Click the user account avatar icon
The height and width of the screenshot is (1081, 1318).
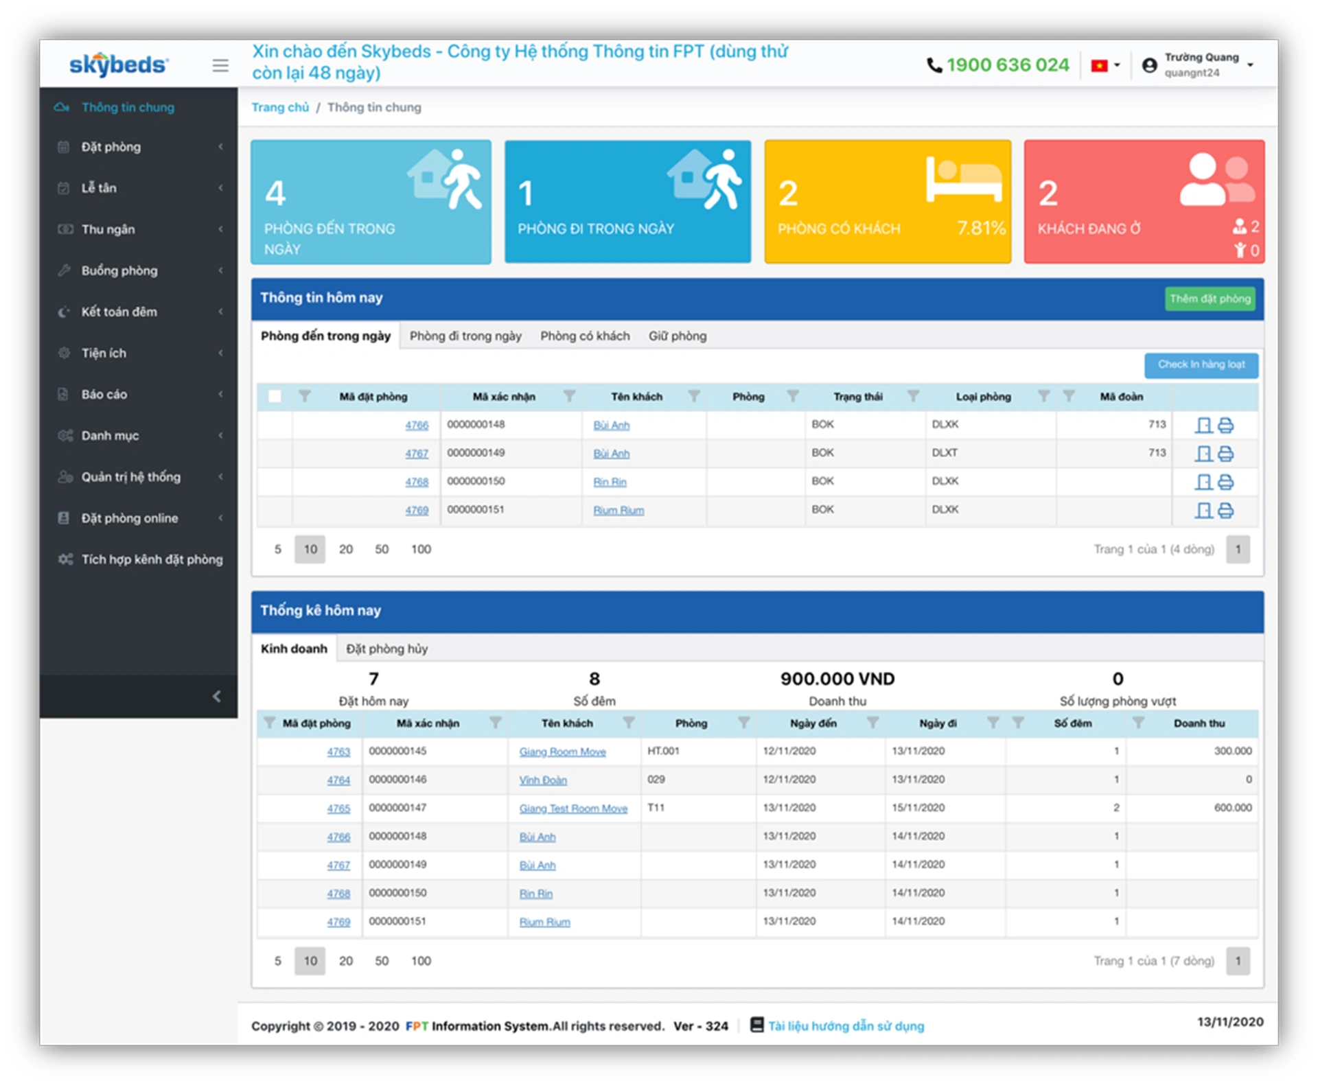click(1150, 65)
